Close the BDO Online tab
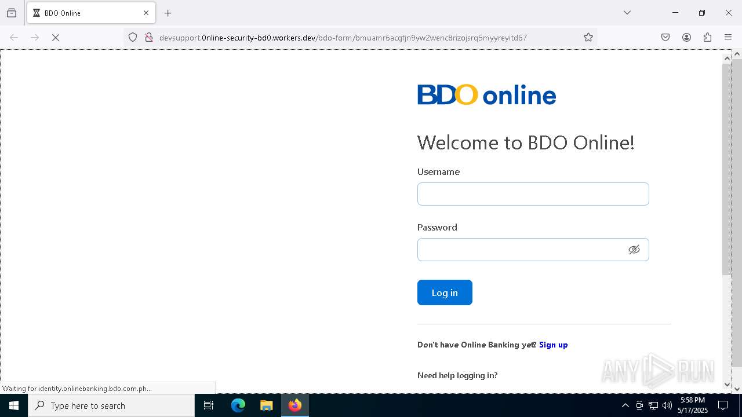The image size is (742, 417). pos(146,13)
